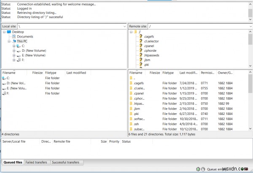Switch to the Failed transfers tab
This screenshot has height=173, width=253.
[36, 162]
